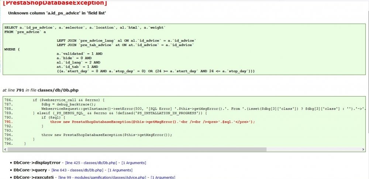
Task: Click code line 788 with WebserviceRequest::getInstance()
Action: point(203,109)
